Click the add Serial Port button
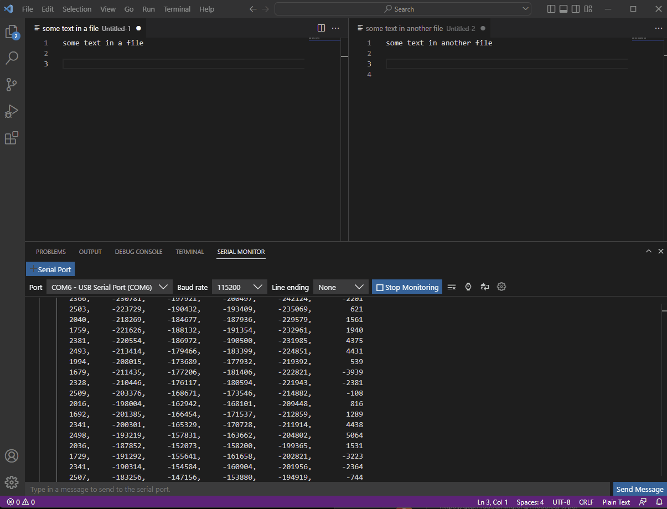667x509 pixels. [50, 269]
